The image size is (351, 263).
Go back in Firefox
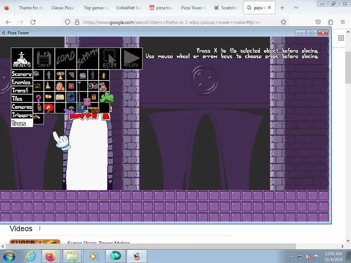8,22
